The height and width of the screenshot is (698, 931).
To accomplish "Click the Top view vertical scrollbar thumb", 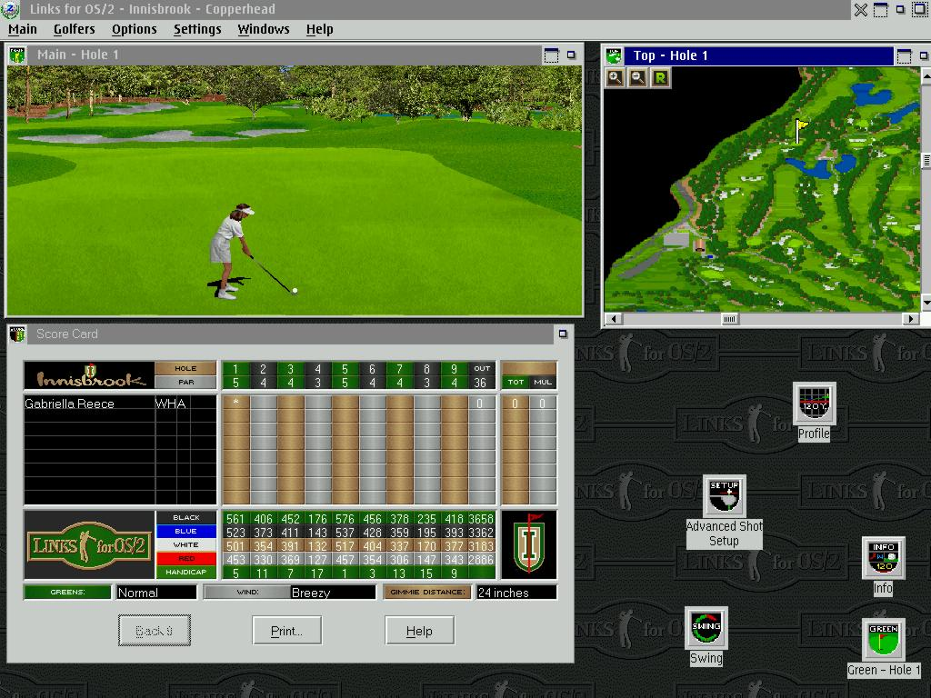I will [x=926, y=160].
